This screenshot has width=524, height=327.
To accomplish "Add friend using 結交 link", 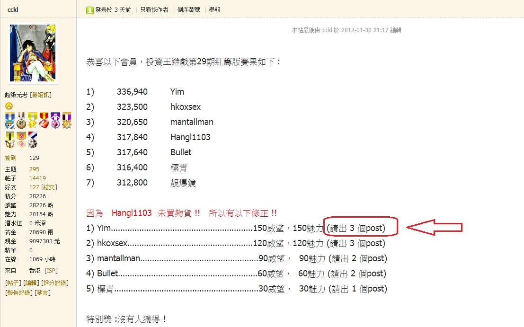I will 49,187.
